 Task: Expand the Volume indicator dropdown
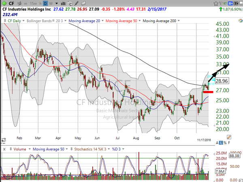click(x=30, y=149)
